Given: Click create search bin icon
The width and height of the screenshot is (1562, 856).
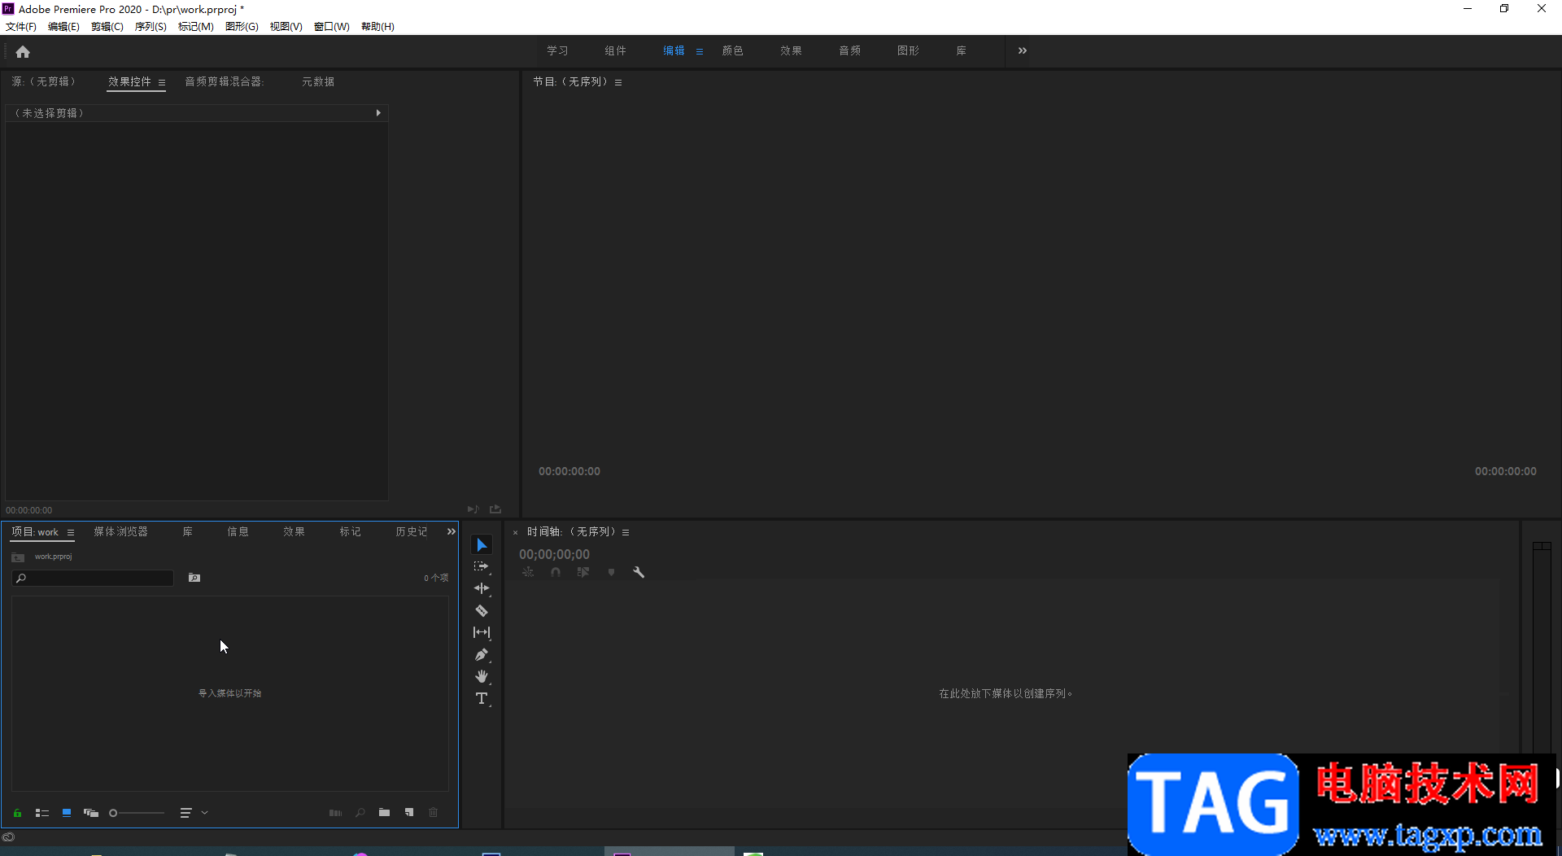Looking at the screenshot, I should [x=194, y=578].
